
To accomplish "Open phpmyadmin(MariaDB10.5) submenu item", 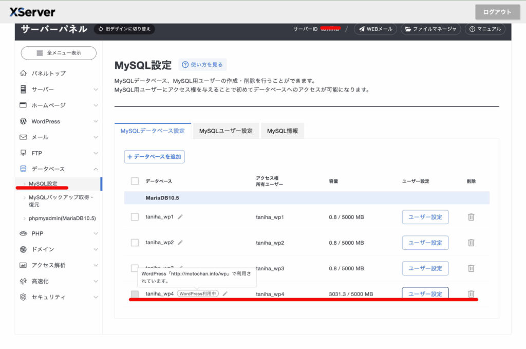I will pos(62,218).
